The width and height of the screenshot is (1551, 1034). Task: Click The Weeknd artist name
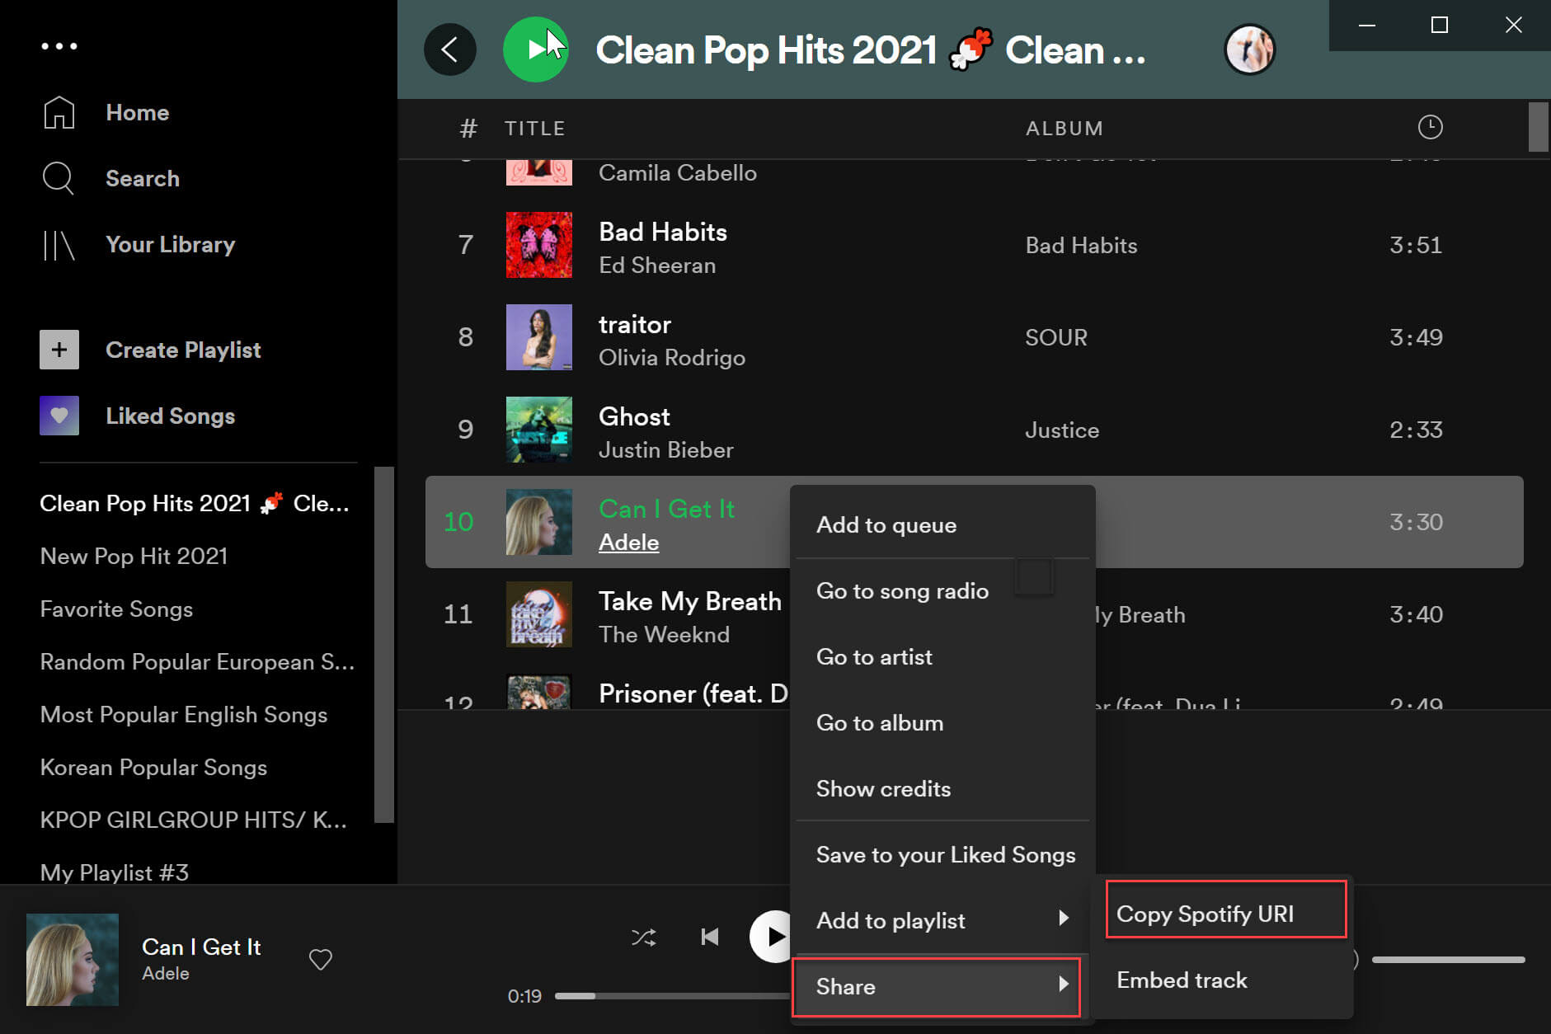click(x=664, y=635)
